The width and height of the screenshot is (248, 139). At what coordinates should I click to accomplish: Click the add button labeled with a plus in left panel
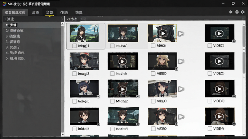click(x=9, y=19)
